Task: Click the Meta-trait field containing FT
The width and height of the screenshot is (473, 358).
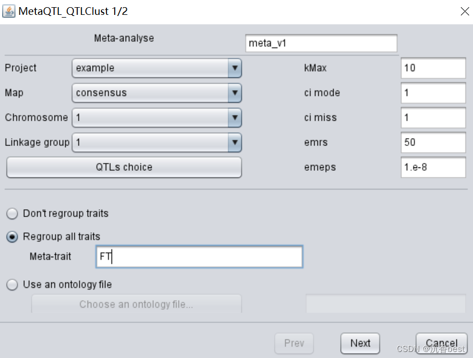Action: point(198,257)
